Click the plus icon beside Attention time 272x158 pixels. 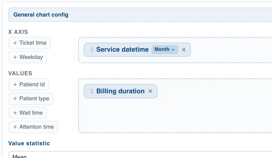point(15,127)
